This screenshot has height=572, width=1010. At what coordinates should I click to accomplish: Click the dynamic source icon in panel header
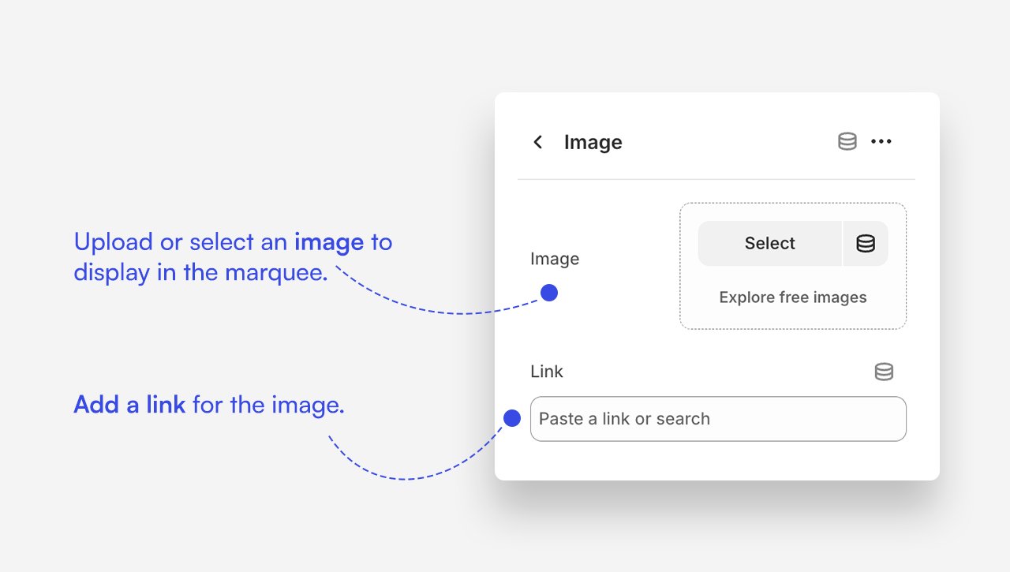click(847, 142)
